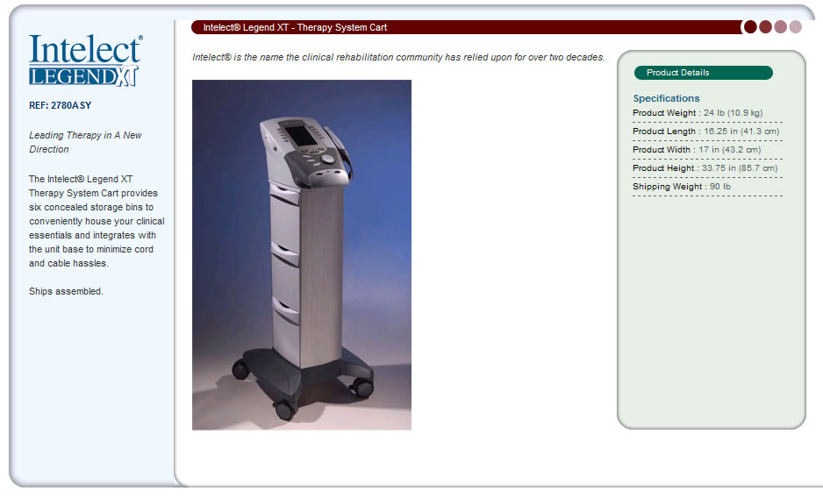Click the Product Width 17 in row
Viewport: 823px width, 498px height.
click(x=707, y=150)
